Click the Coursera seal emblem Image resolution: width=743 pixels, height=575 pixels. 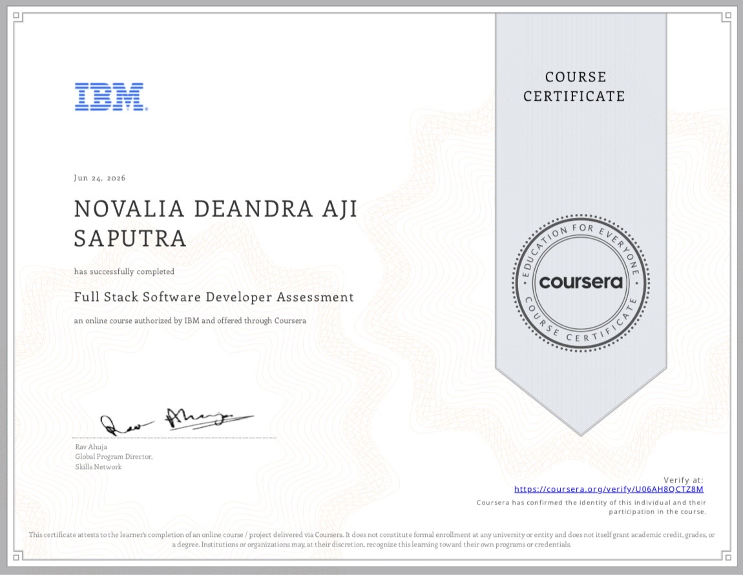580,283
